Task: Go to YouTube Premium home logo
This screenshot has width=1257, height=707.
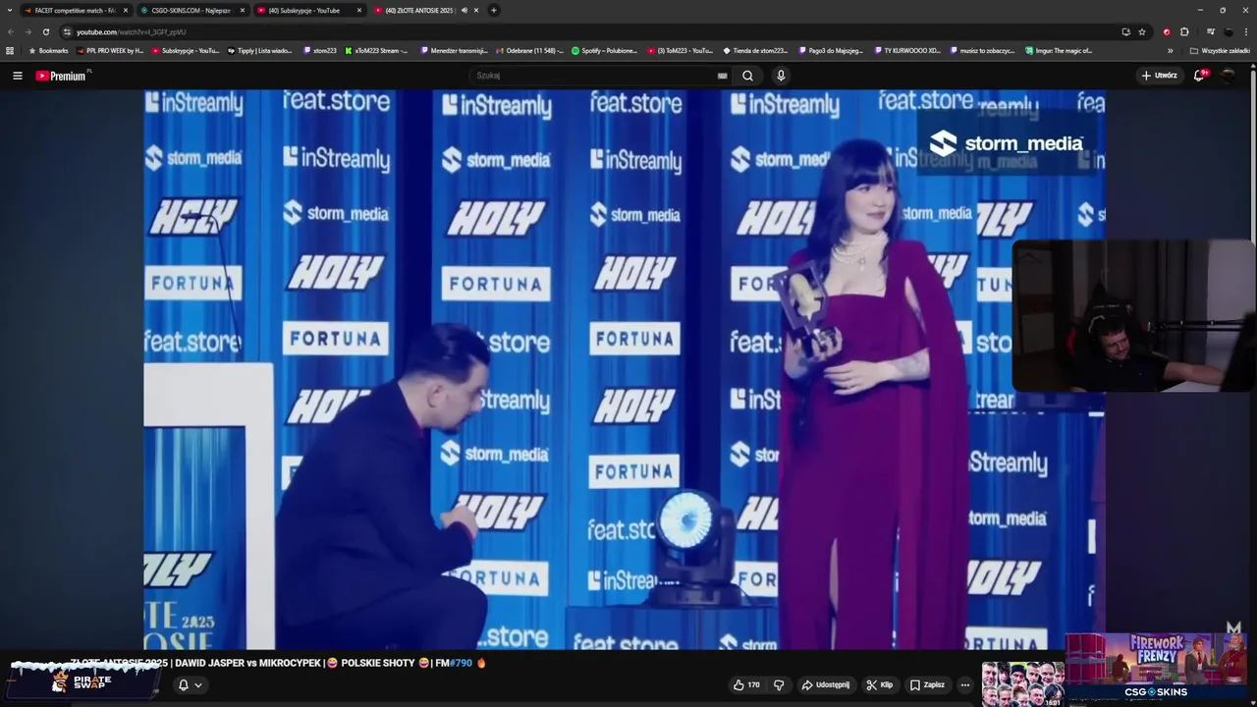Action: (x=62, y=76)
